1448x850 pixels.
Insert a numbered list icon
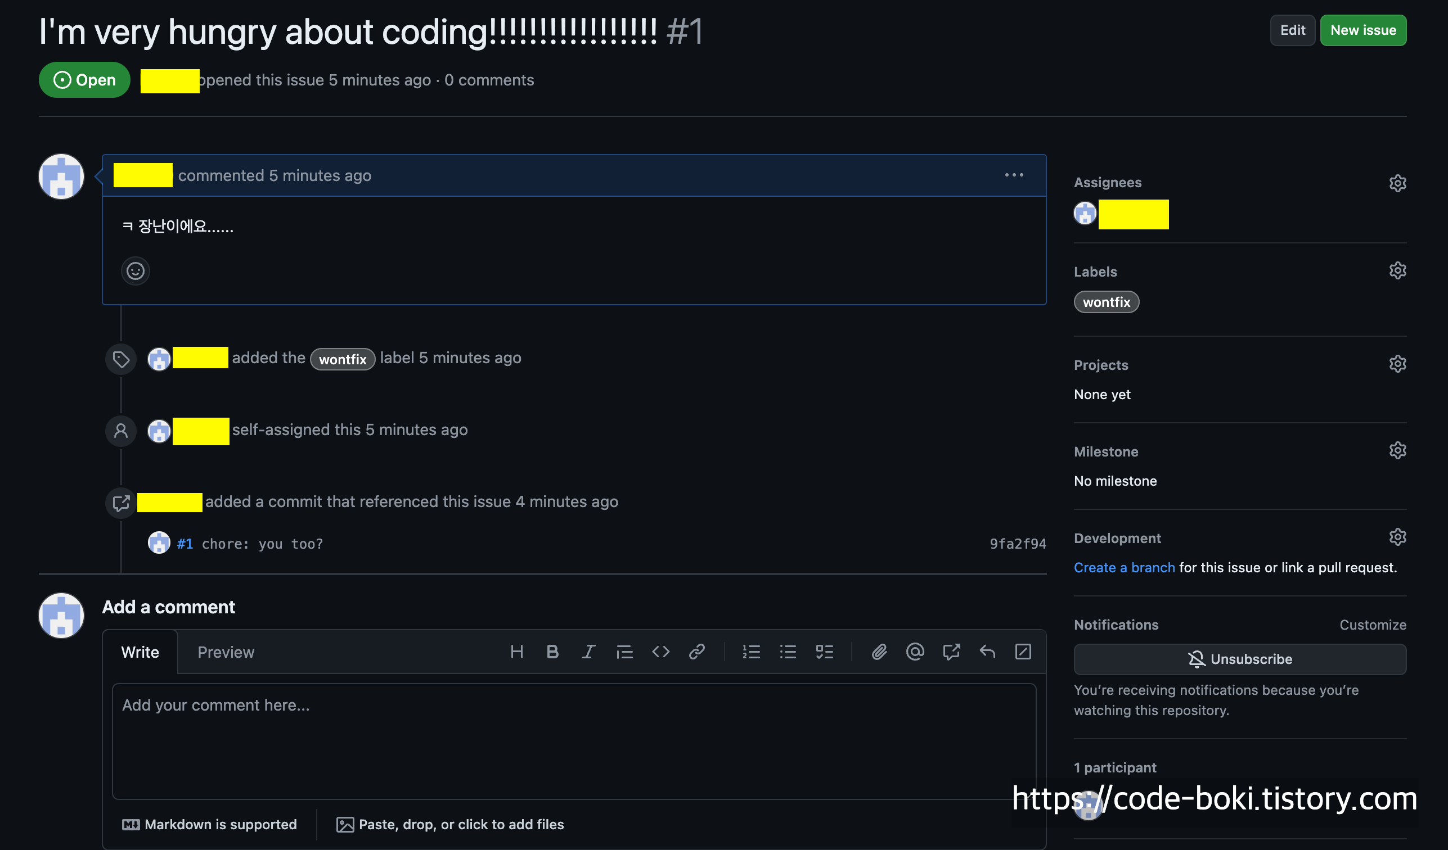pyautogui.click(x=751, y=652)
